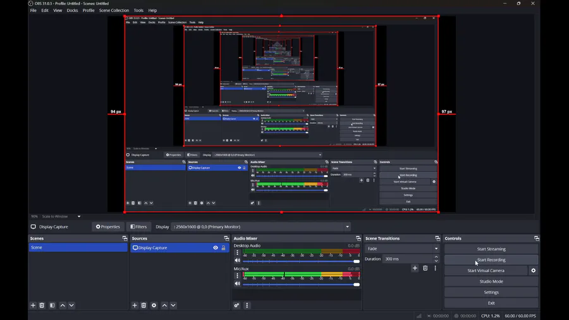Click Exit button in Controls
Image resolution: width=569 pixels, height=320 pixels.
point(491,303)
